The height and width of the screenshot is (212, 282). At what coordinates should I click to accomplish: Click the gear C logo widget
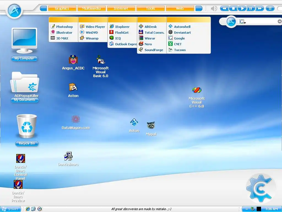[260, 188]
